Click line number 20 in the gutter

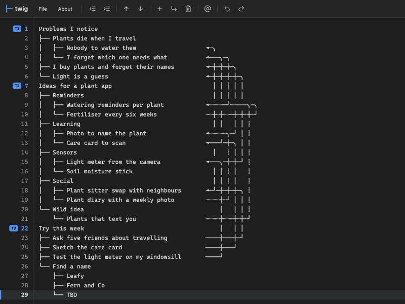click(x=24, y=209)
